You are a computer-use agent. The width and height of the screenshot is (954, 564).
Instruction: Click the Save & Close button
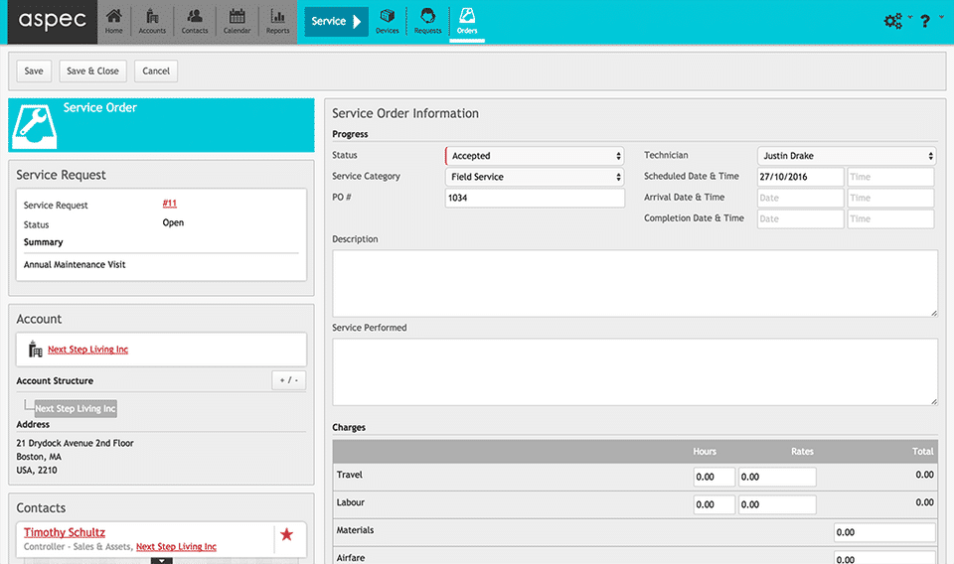pyautogui.click(x=92, y=71)
